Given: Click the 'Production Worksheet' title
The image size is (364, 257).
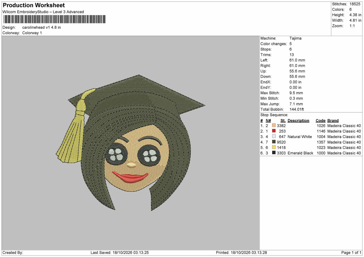Looking at the screenshot, I should pyautogui.click(x=34, y=5).
